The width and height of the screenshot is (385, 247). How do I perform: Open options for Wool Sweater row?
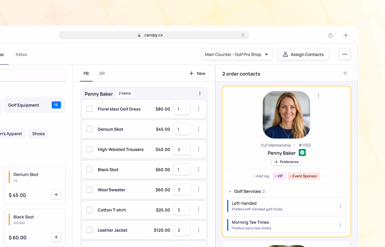coord(199,190)
